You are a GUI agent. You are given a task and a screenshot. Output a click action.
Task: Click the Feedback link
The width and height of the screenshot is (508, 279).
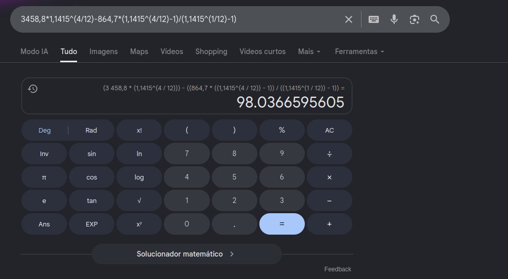tap(337, 269)
